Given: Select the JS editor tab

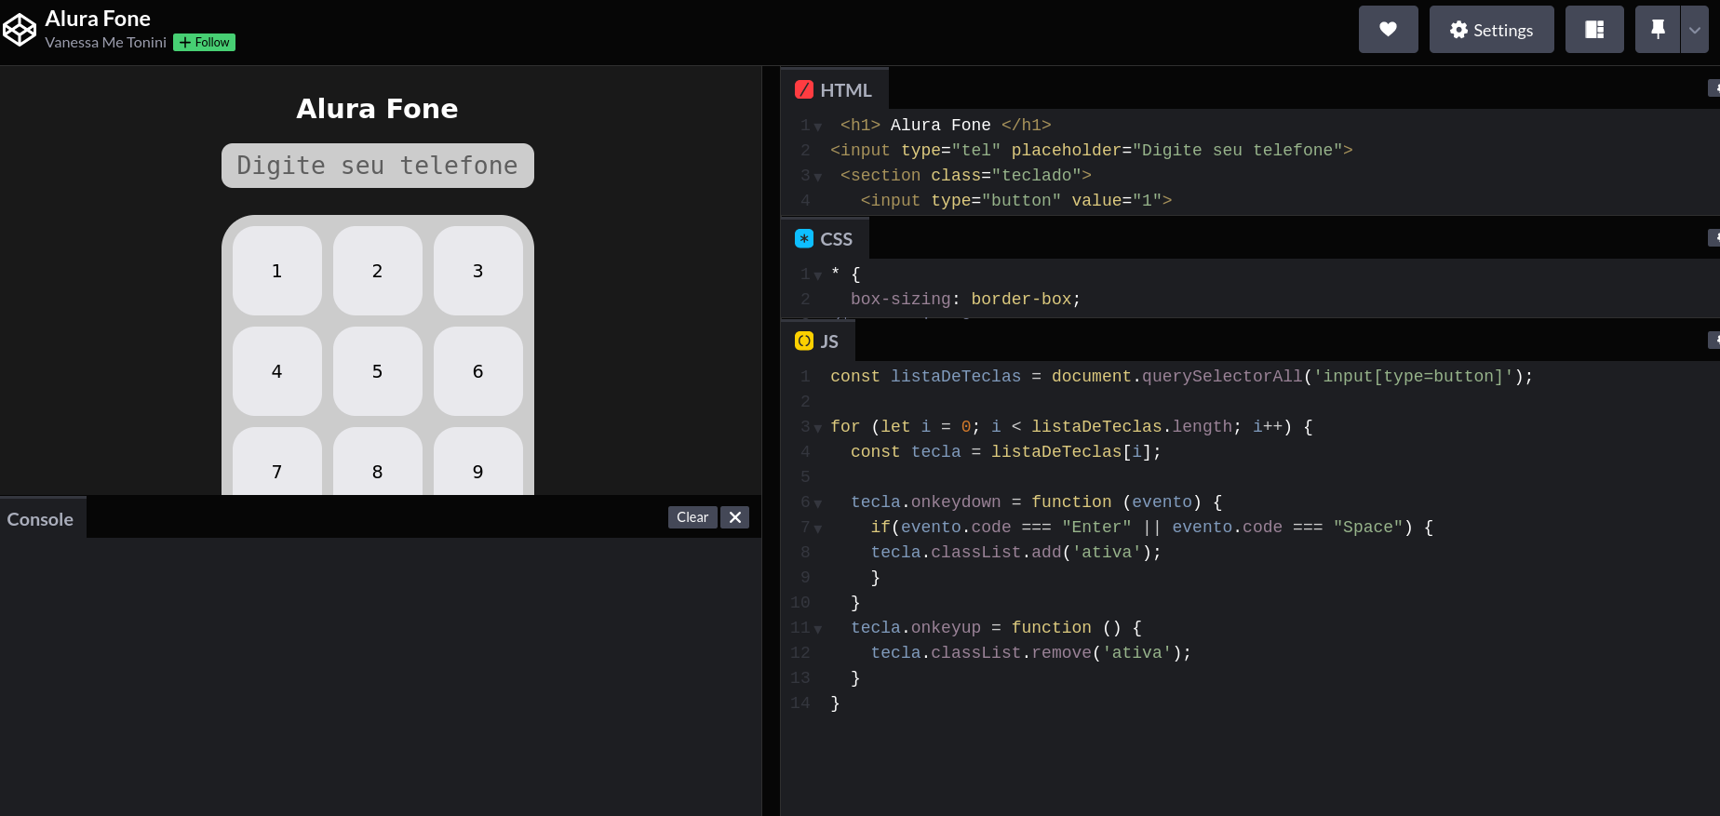Looking at the screenshot, I should tap(818, 341).
